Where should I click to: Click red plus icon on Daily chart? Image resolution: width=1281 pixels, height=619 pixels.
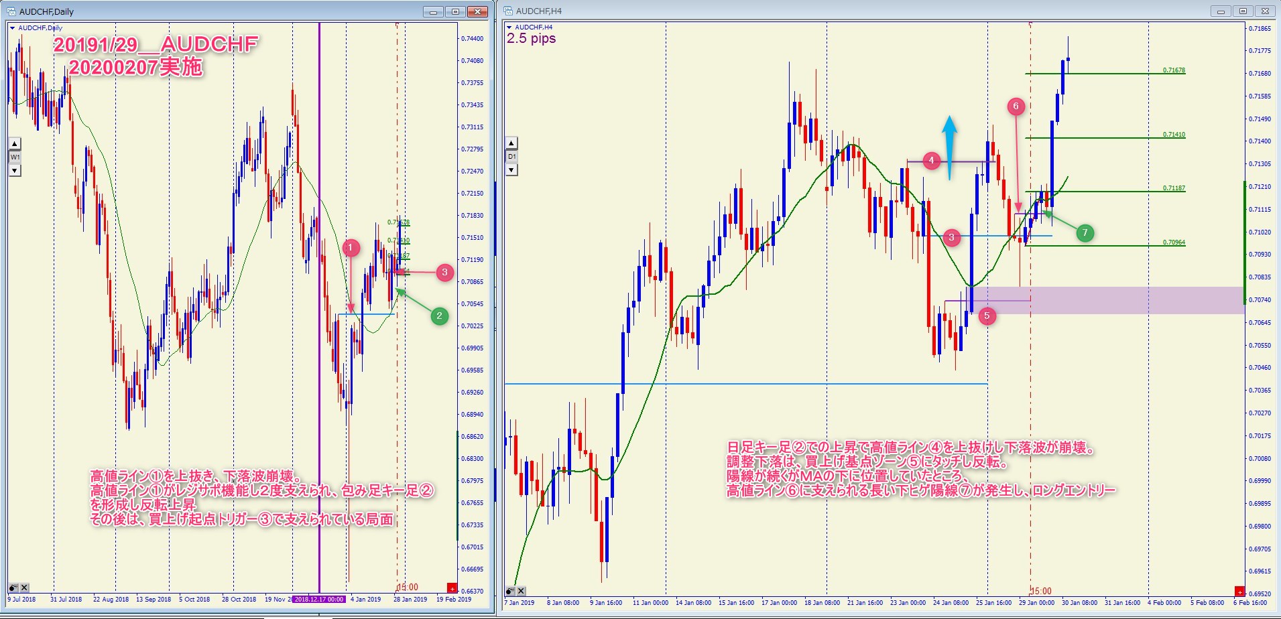[452, 588]
